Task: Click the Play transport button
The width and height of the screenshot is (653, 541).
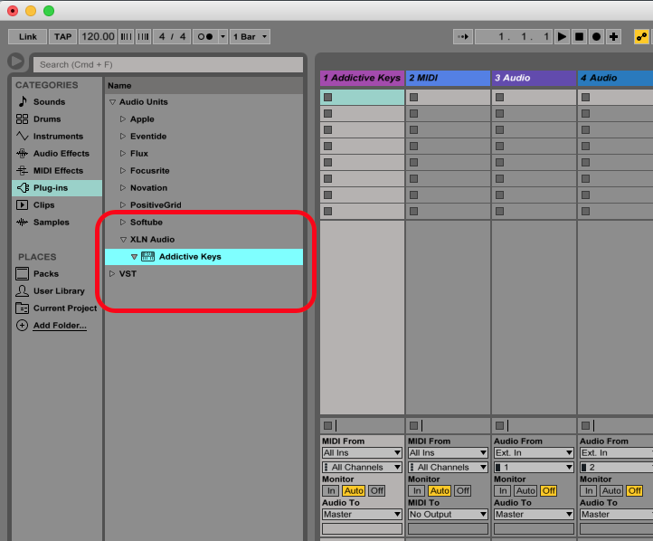Action: pos(562,37)
